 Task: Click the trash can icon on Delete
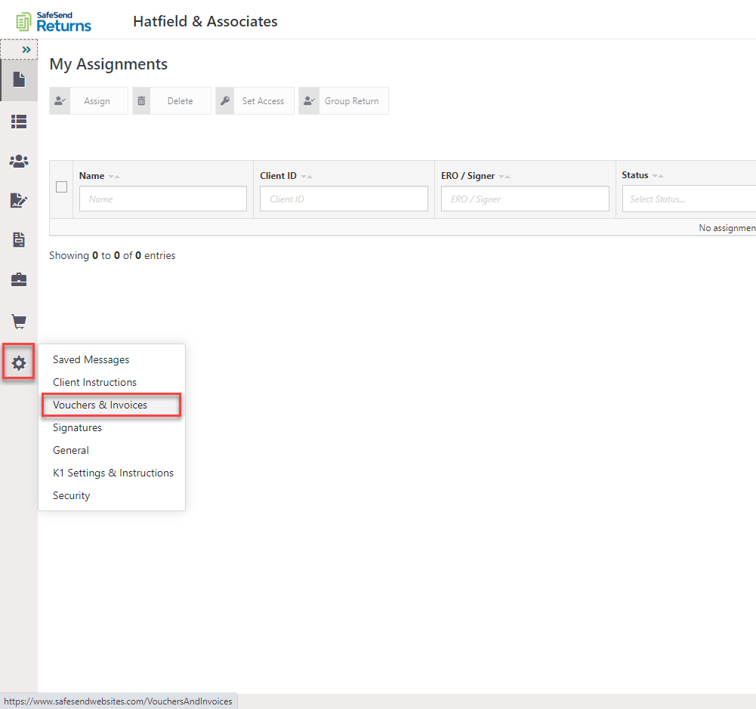click(141, 100)
